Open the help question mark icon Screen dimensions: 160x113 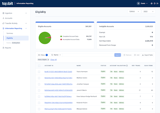[155, 3]
